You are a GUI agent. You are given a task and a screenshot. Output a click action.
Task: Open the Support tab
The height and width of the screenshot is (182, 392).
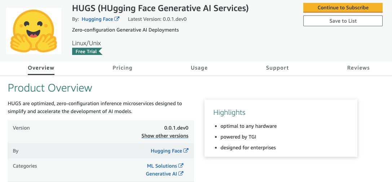[277, 68]
